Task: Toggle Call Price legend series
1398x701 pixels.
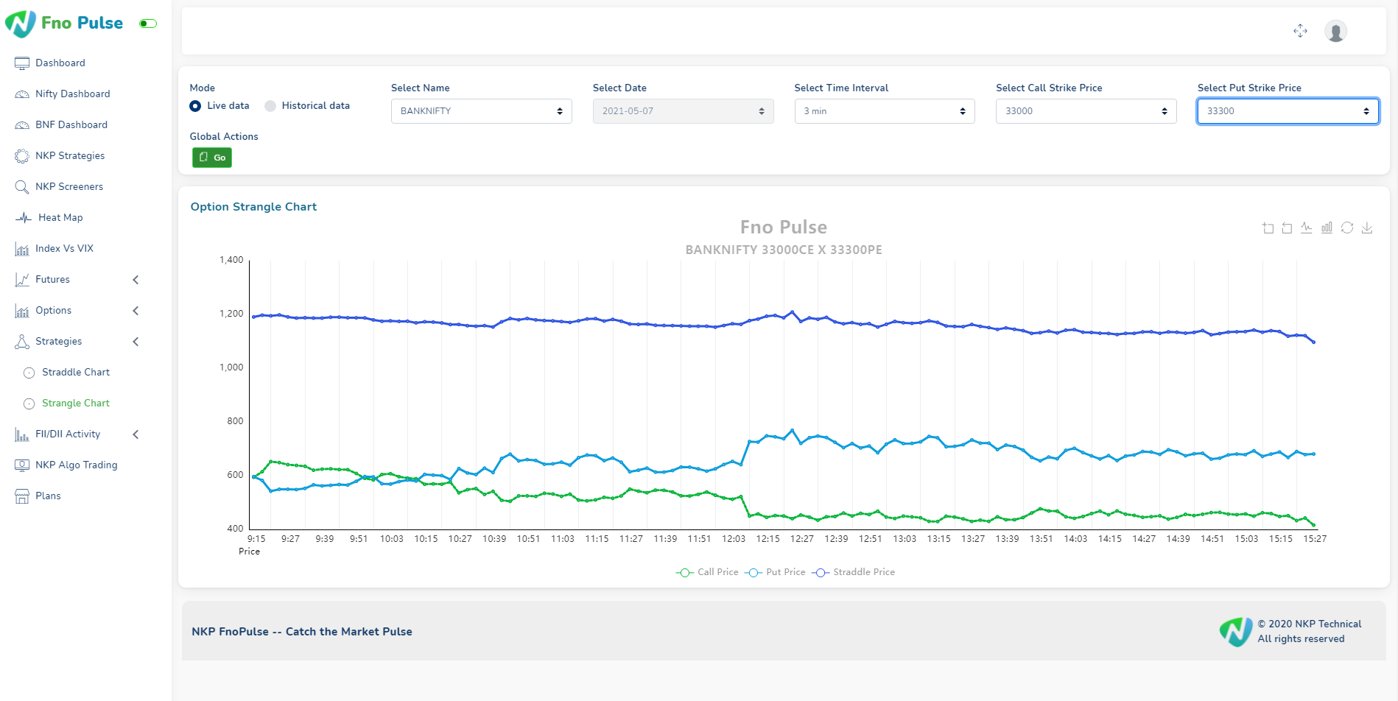Action: pyautogui.click(x=707, y=572)
